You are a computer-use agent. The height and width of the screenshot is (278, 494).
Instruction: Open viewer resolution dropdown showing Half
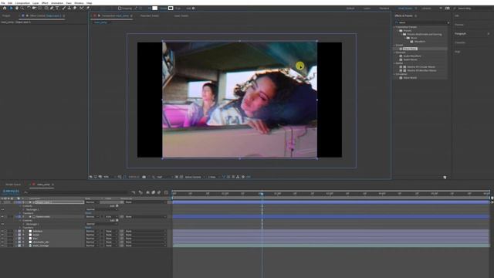point(164,177)
